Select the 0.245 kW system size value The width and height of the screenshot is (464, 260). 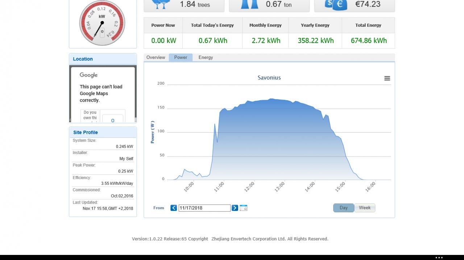[x=124, y=146]
